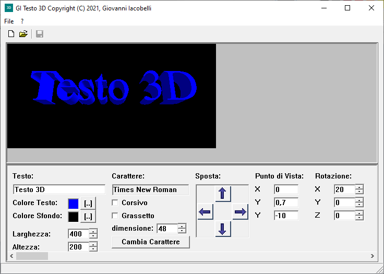Click the Punto di Vista 0,7 field
Viewport: 384px width, 274px height.
click(286, 202)
